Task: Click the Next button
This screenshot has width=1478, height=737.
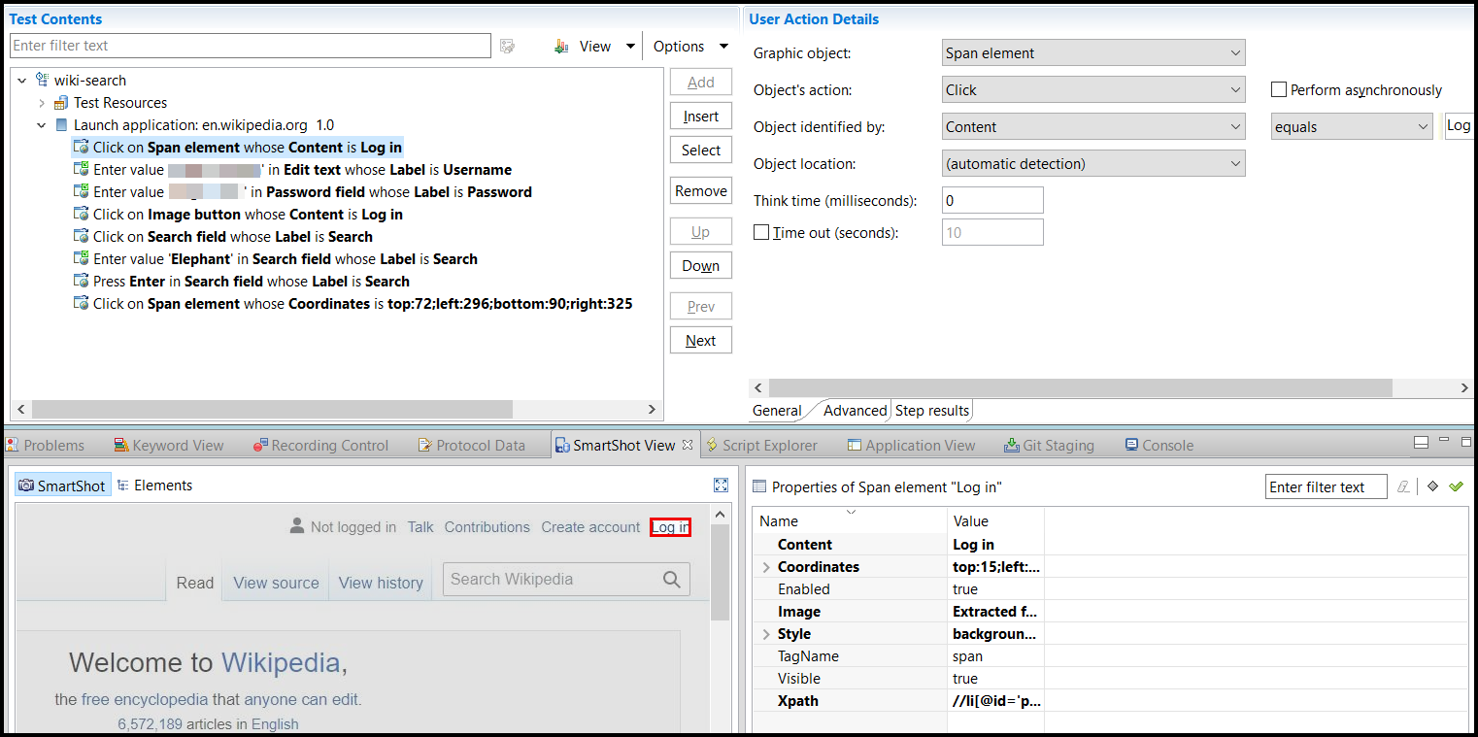Action: tap(700, 340)
